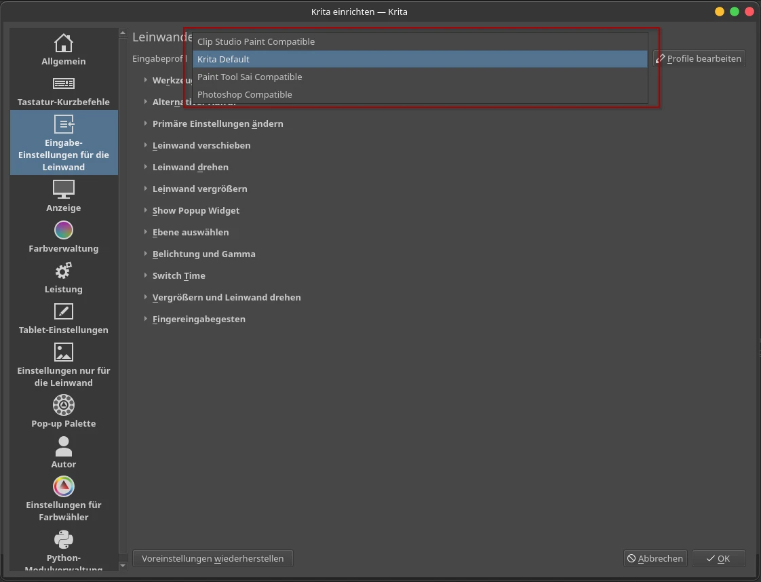Click the green maximize window button
Viewport: 761px width, 582px height.
tap(735, 12)
